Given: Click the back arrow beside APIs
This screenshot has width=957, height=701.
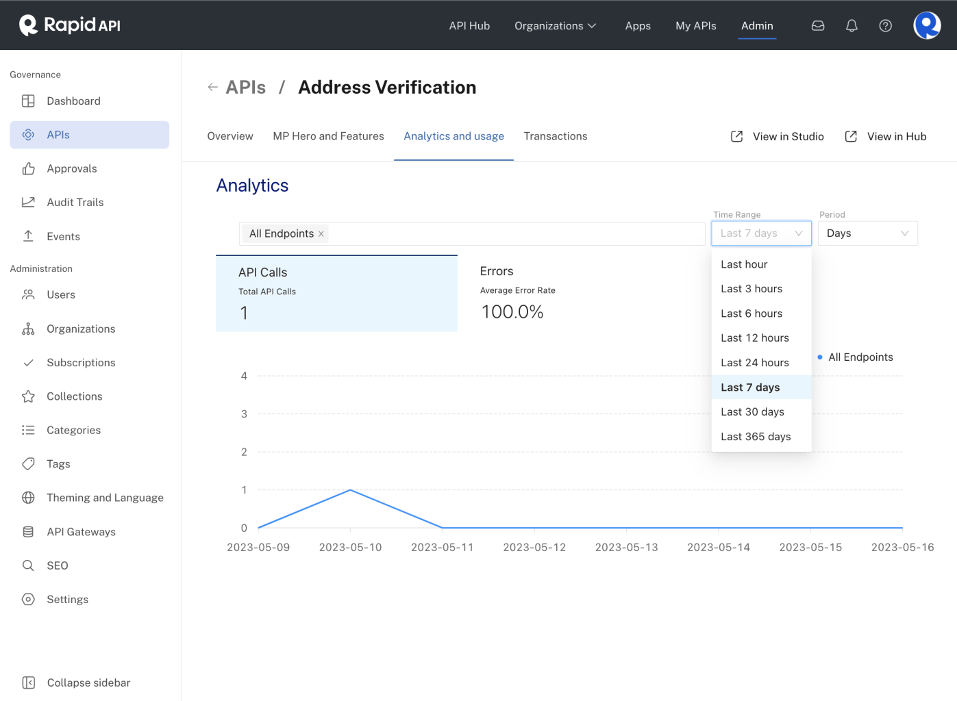Looking at the screenshot, I should tap(212, 87).
